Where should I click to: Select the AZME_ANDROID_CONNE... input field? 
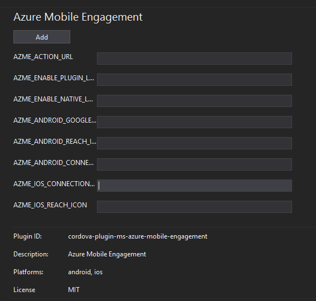(195, 164)
